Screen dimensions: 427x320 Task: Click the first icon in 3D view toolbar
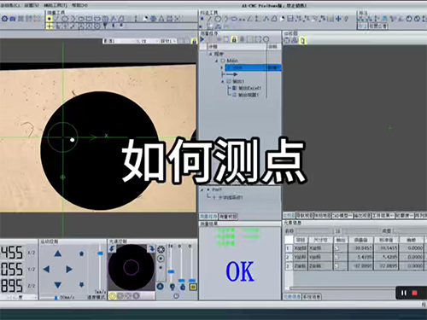pos(287,40)
